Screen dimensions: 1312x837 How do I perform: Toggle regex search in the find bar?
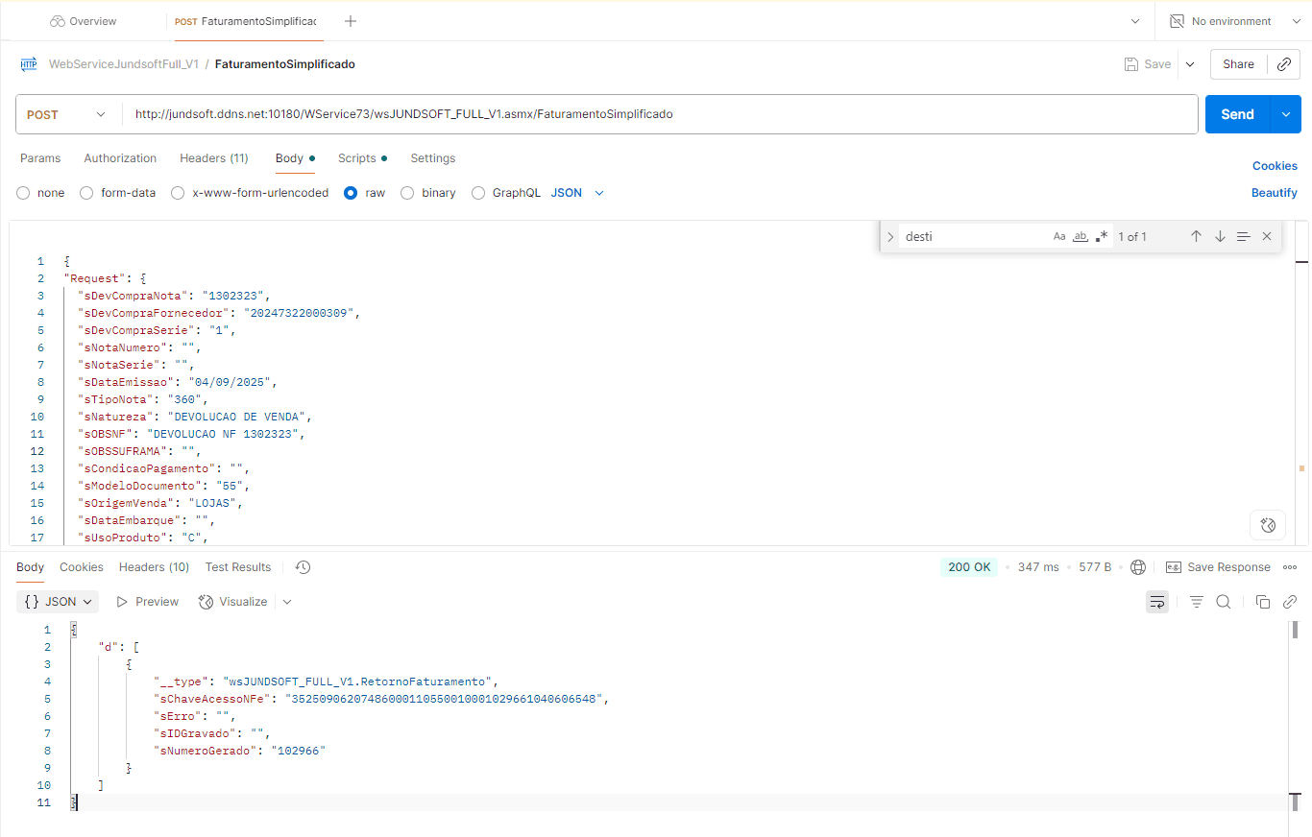(1102, 236)
